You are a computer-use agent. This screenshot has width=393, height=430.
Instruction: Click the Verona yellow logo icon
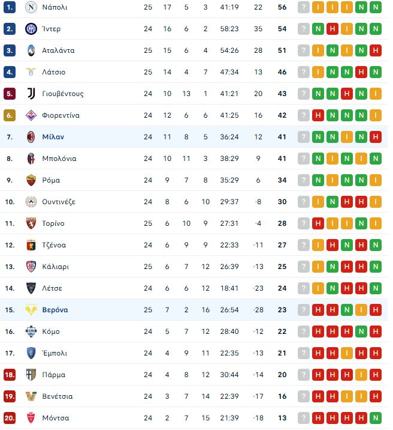pos(31,310)
